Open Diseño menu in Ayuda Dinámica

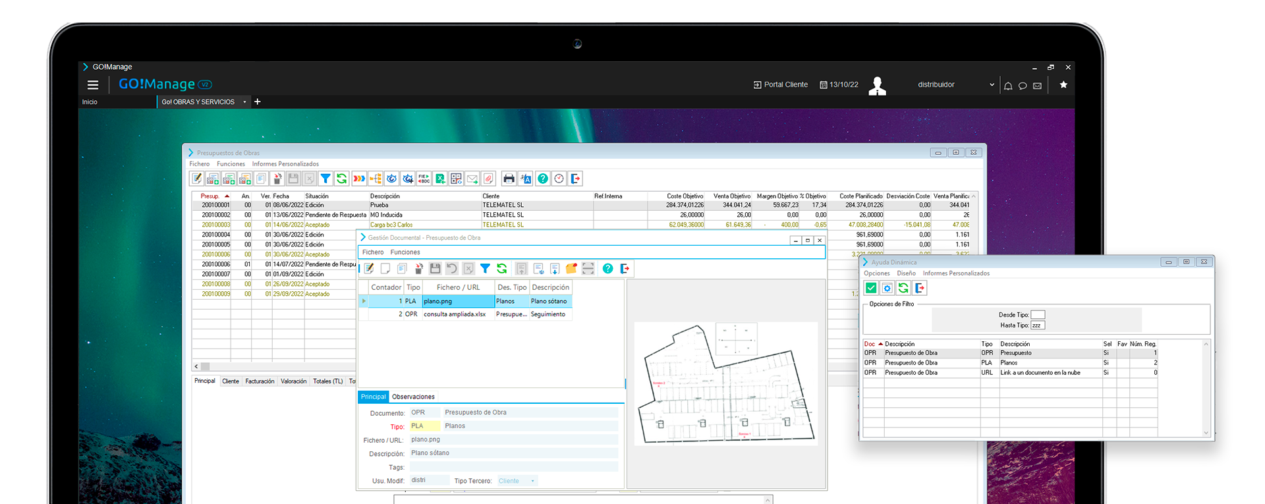coord(906,273)
